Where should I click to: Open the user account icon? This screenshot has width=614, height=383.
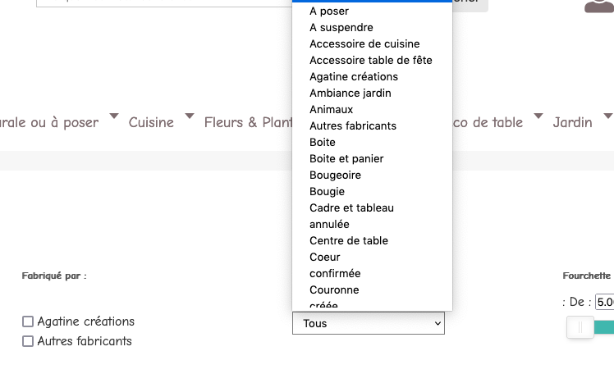(598, 5)
